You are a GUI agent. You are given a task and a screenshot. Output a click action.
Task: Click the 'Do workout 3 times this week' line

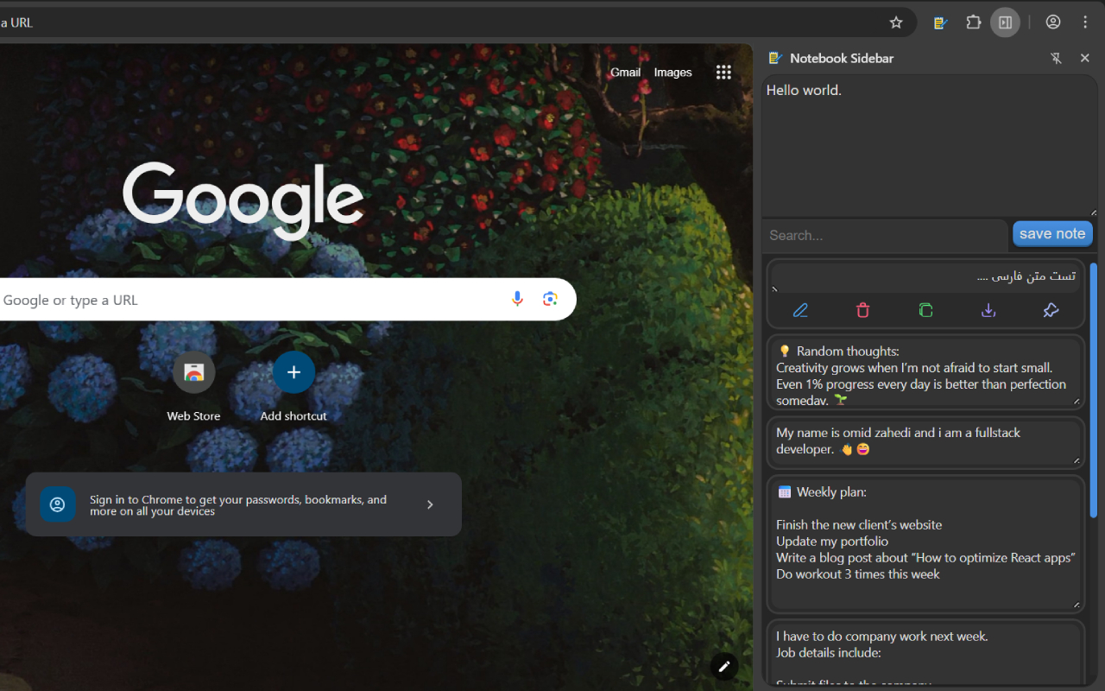(858, 574)
